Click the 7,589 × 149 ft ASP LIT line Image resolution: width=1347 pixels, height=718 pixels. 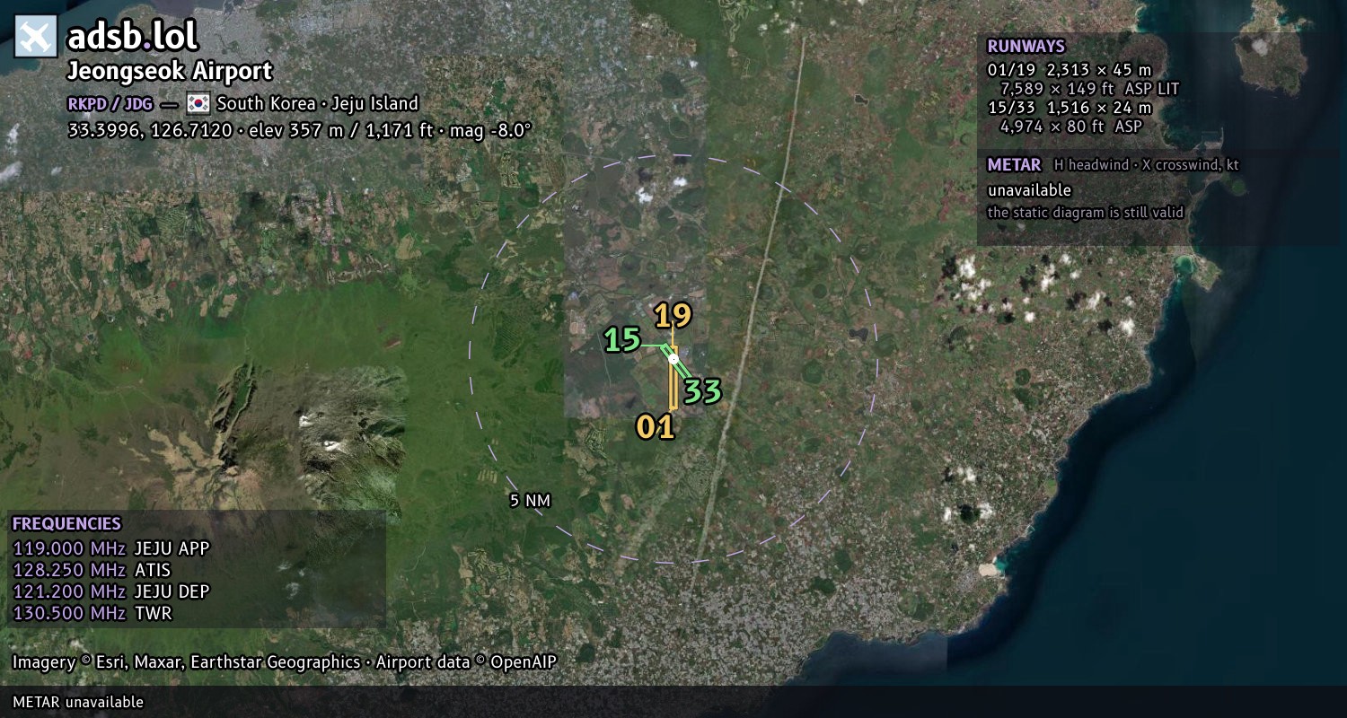click(x=1089, y=89)
